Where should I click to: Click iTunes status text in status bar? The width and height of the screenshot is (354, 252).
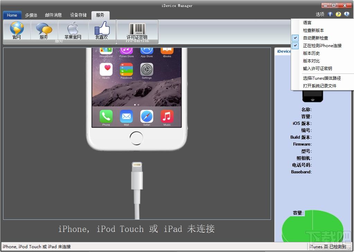point(328,247)
